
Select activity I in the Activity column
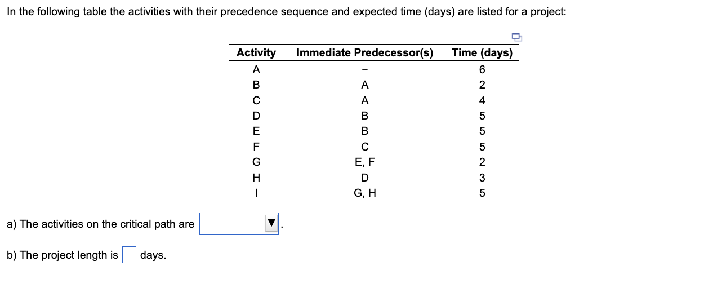(x=256, y=193)
